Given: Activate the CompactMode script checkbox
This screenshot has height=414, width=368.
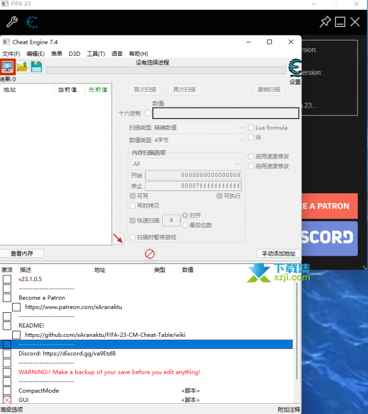Looking at the screenshot, I should (7, 390).
